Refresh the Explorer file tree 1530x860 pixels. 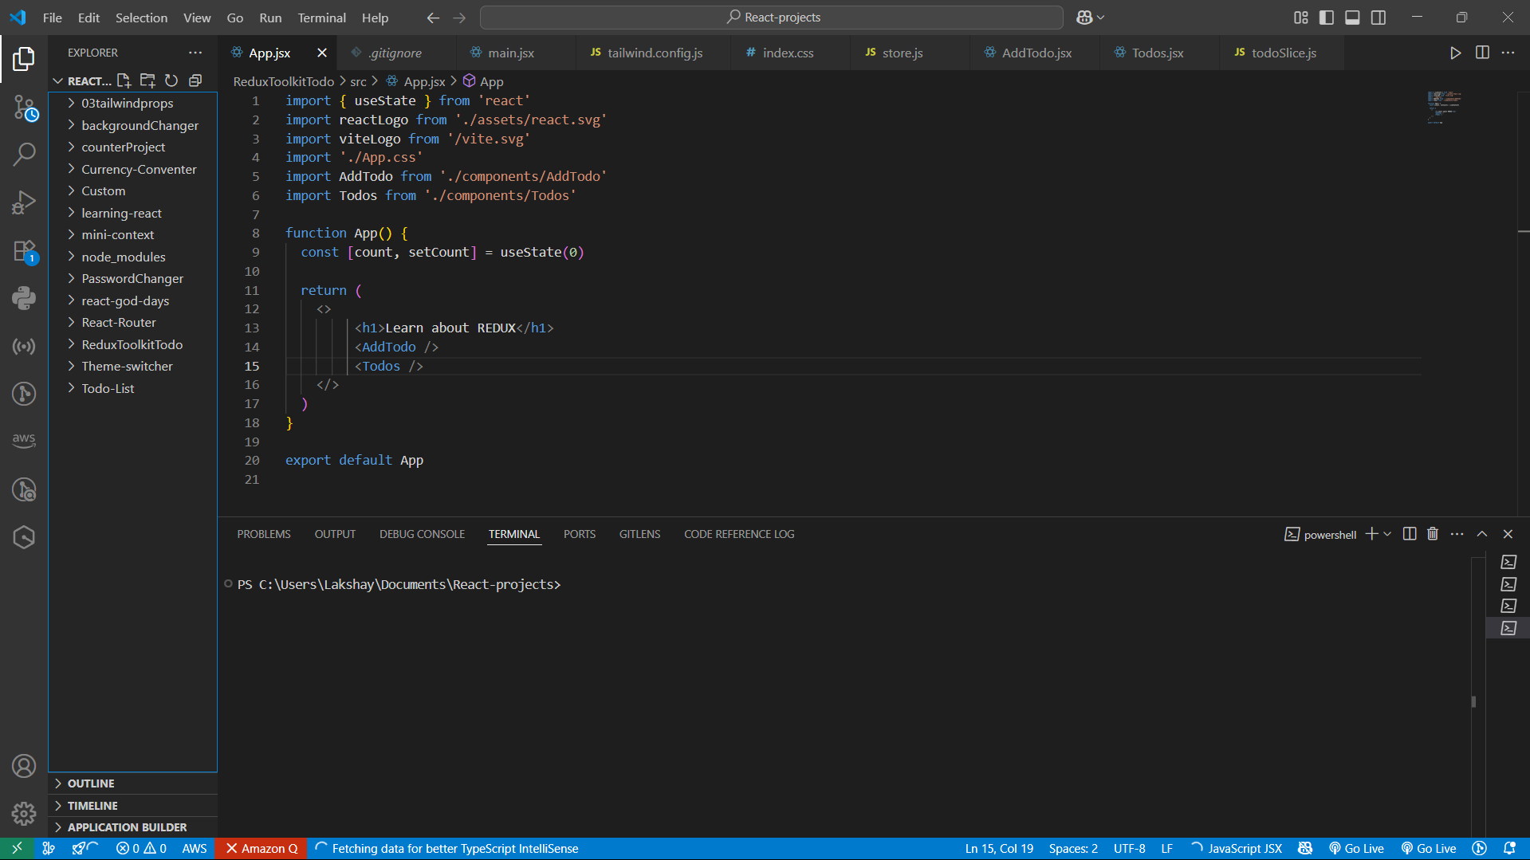tap(171, 81)
